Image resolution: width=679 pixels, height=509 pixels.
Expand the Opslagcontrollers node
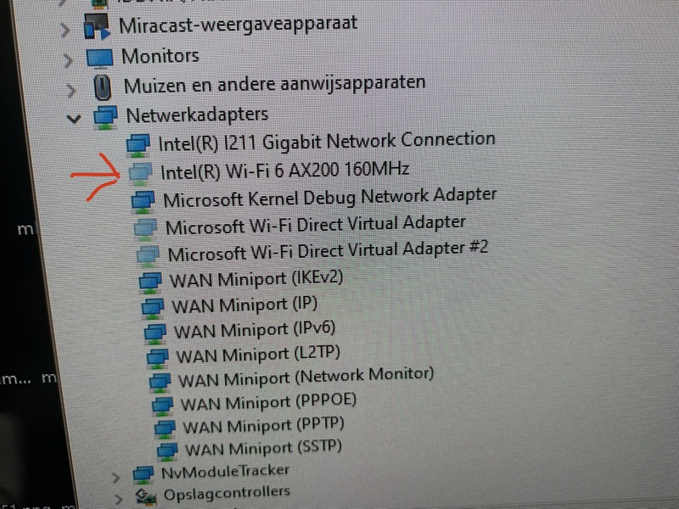point(118,499)
